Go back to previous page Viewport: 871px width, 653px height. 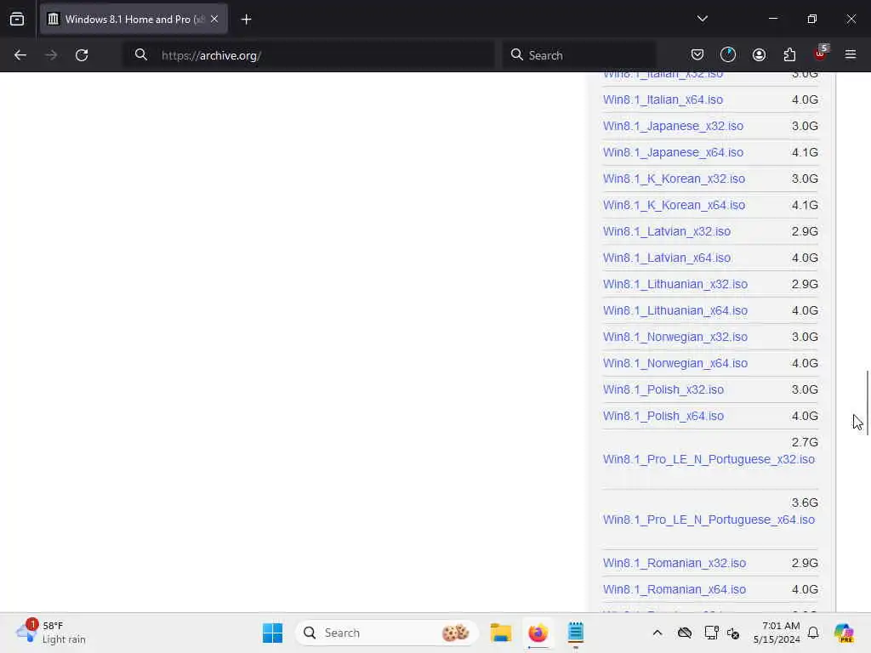[x=20, y=55]
